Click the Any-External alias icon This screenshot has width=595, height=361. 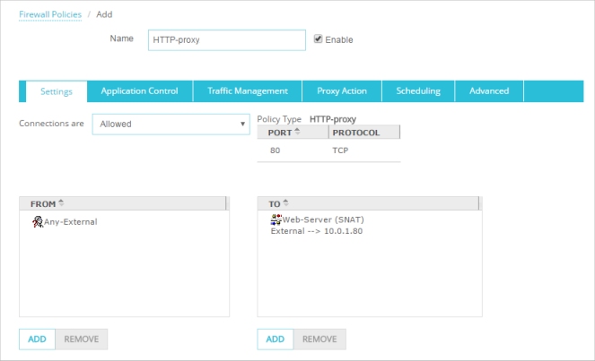pos(38,221)
